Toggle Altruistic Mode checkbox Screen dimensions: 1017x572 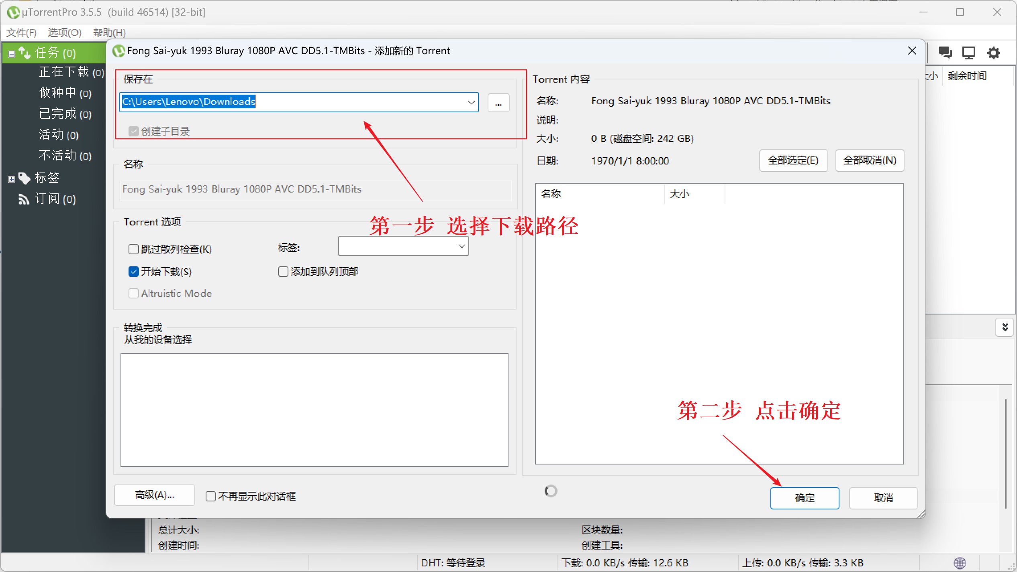(x=133, y=293)
